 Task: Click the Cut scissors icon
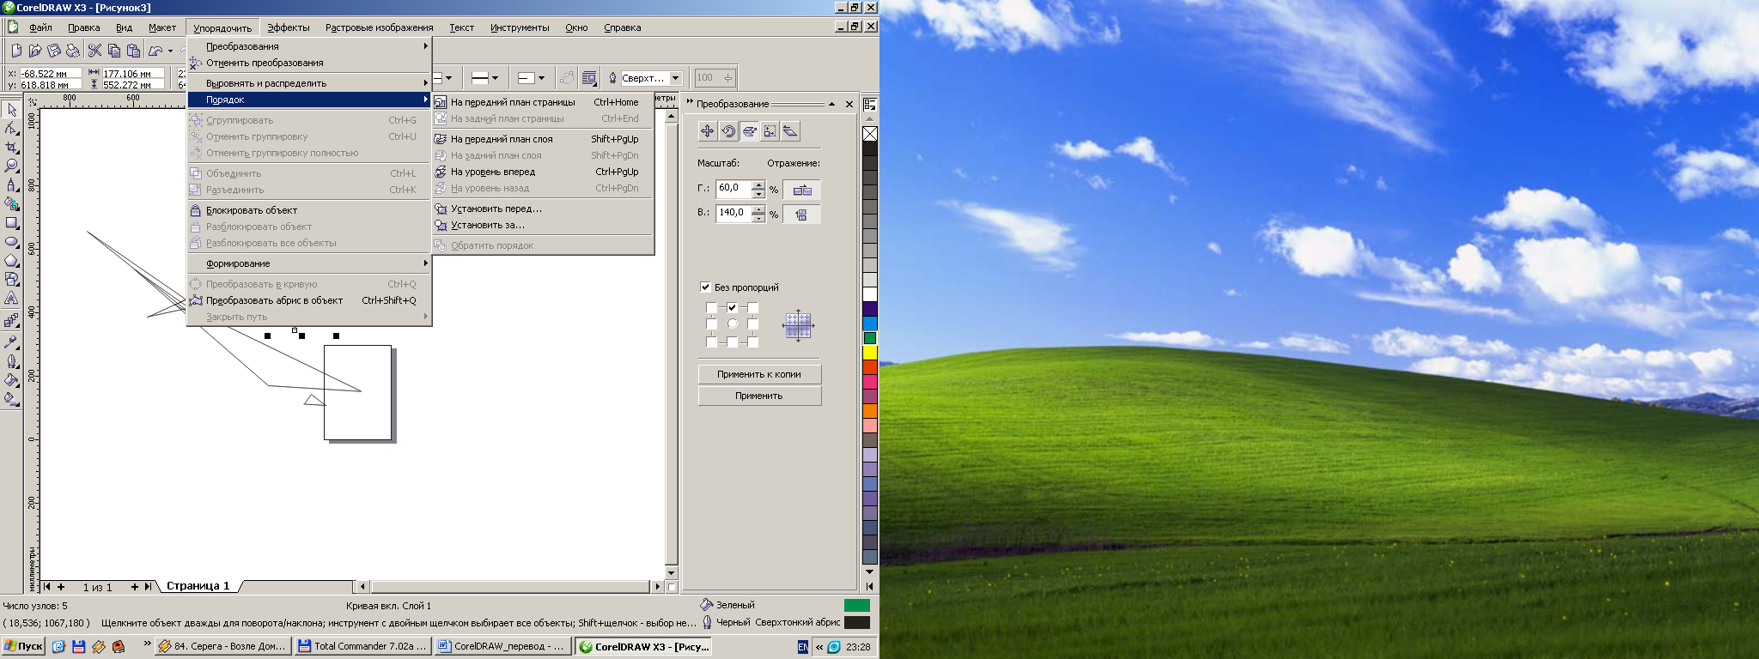click(x=94, y=51)
